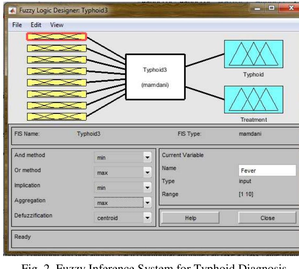The width and height of the screenshot is (299, 269).
Task: Select the third yellow input variable box
Action: [57, 60]
